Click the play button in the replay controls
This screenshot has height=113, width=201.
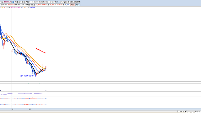tap(179, 111)
